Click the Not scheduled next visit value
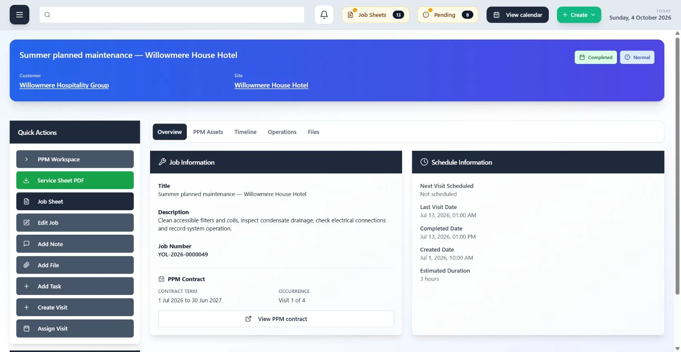681x352 pixels. 438,194
